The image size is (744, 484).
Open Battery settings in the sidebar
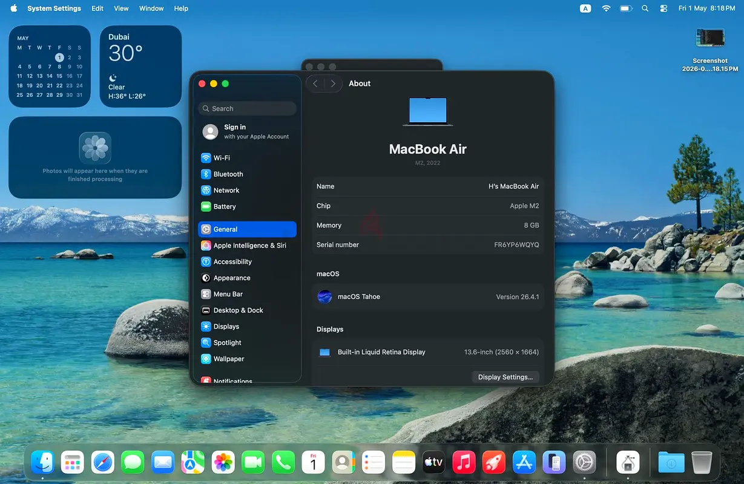[x=247, y=206]
